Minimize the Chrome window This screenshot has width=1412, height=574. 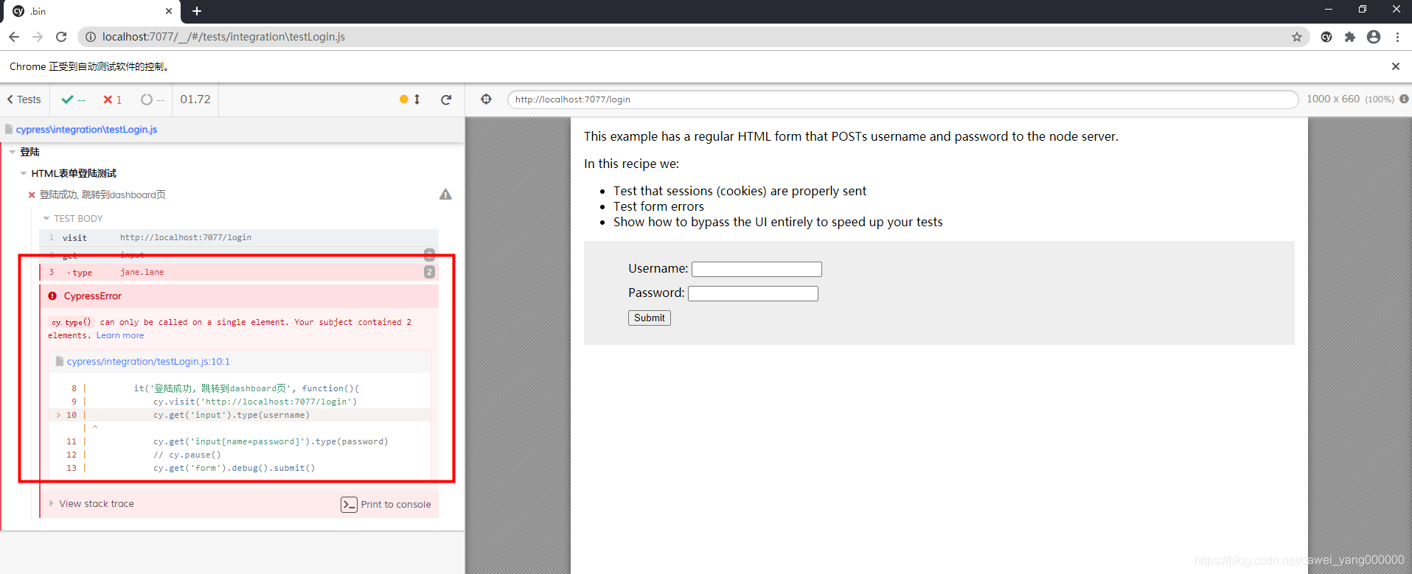(x=1329, y=10)
